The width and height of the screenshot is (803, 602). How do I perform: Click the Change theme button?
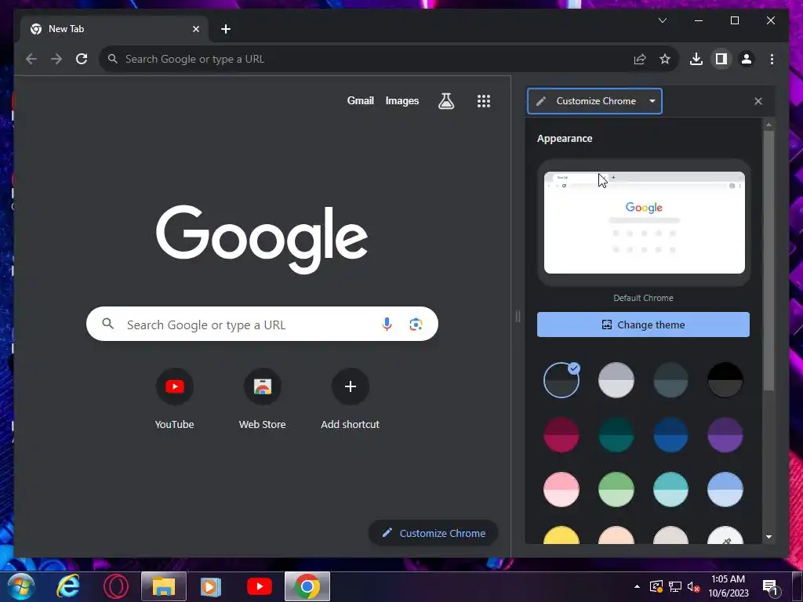tap(643, 325)
